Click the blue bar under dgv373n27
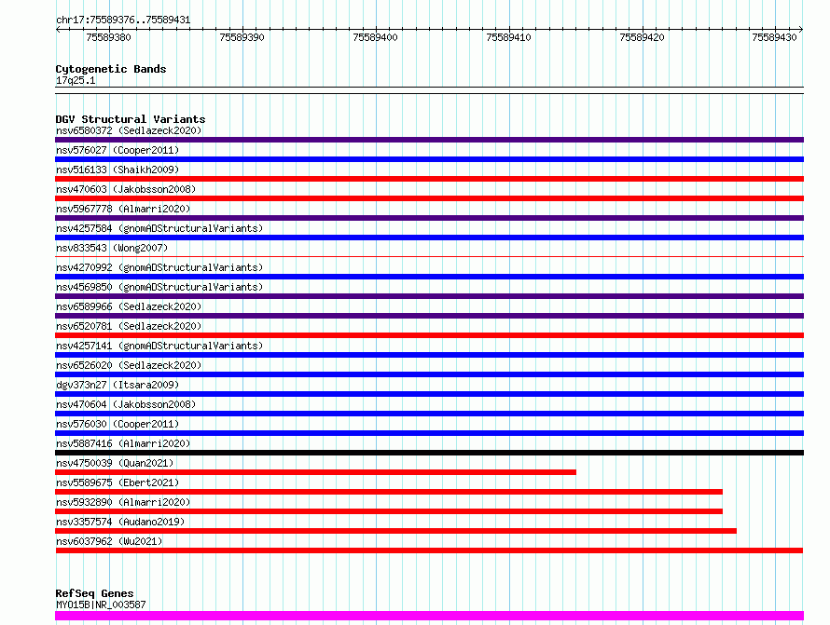This screenshot has height=625, width=830. click(x=429, y=394)
